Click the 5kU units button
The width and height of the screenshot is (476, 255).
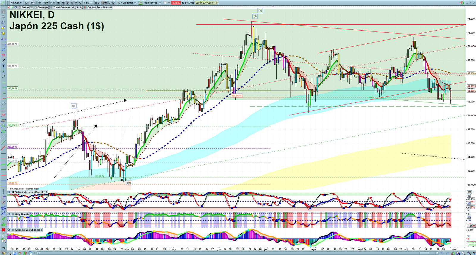tap(97, 3)
